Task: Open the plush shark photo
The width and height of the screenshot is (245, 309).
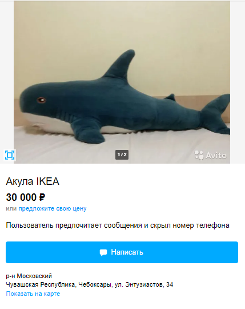Action: pos(122,82)
